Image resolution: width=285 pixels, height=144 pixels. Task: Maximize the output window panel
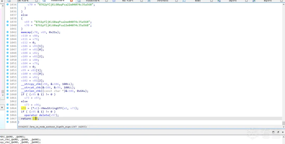tap(273, 132)
